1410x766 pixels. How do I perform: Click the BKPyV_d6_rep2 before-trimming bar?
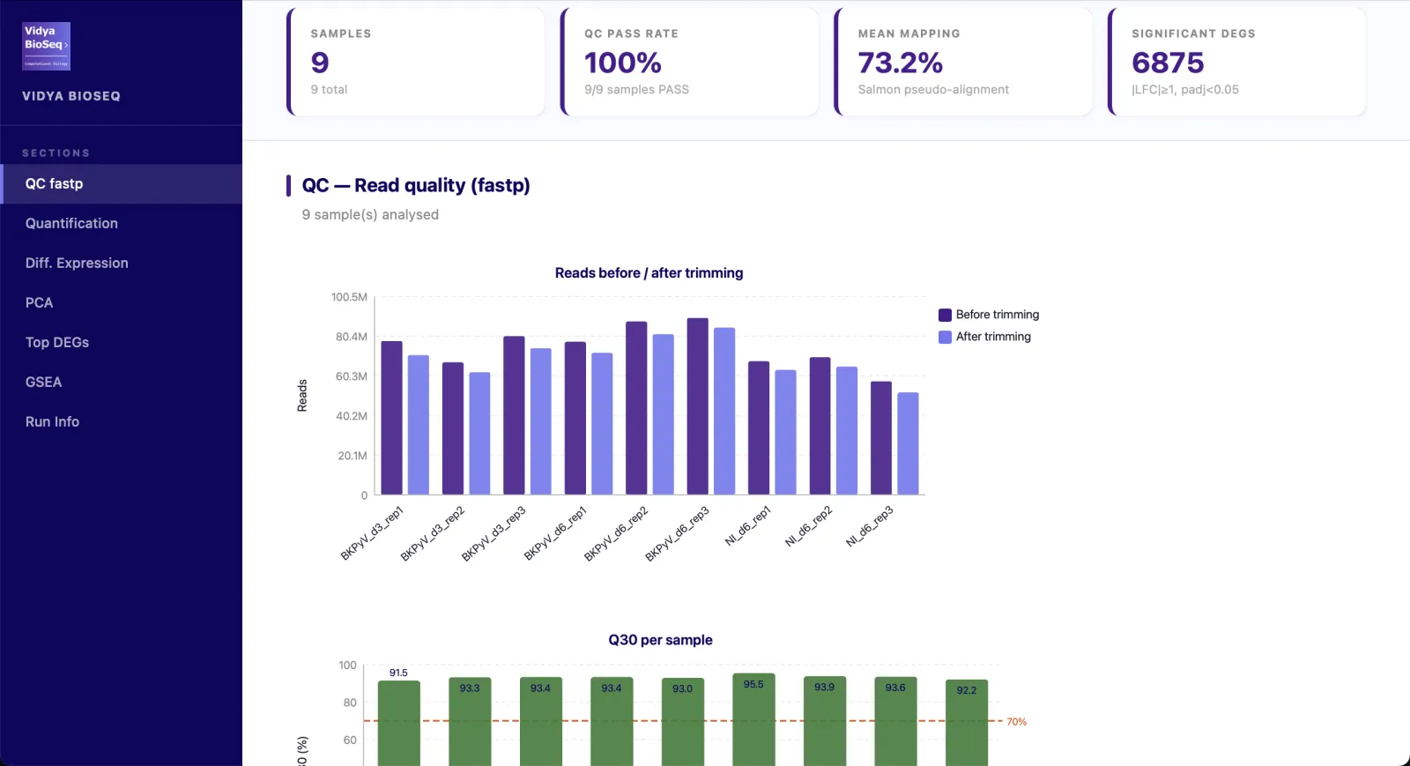coord(636,408)
